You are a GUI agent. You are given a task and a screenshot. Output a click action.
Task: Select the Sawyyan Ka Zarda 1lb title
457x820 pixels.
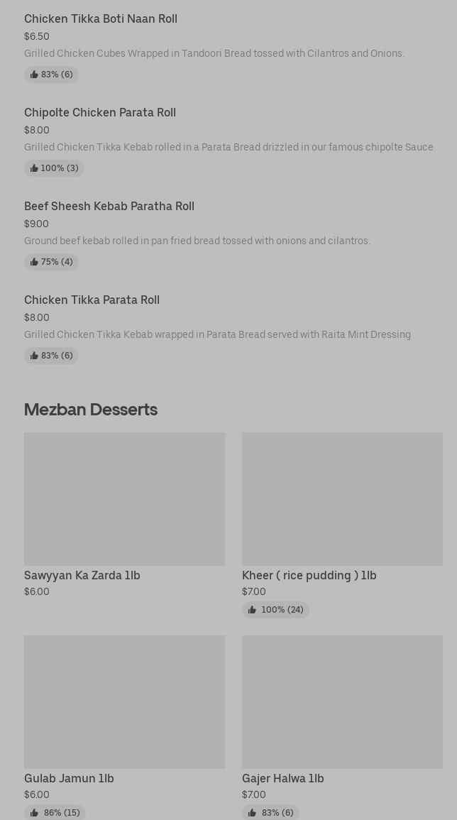[82, 576]
